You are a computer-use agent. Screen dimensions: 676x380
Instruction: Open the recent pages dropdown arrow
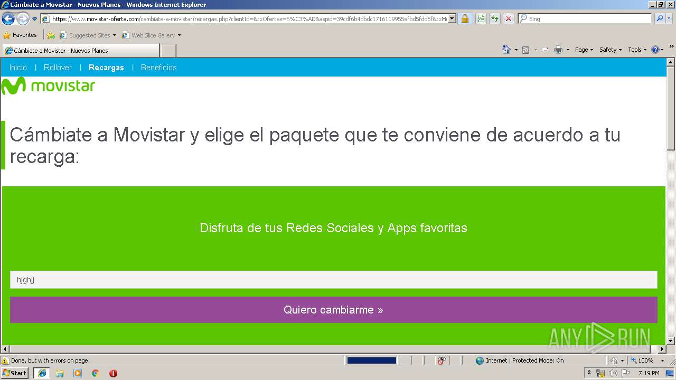coord(34,19)
